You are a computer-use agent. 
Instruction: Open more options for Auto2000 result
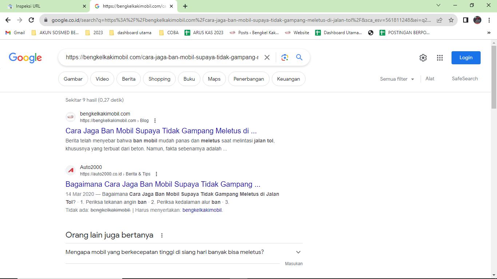point(156,174)
